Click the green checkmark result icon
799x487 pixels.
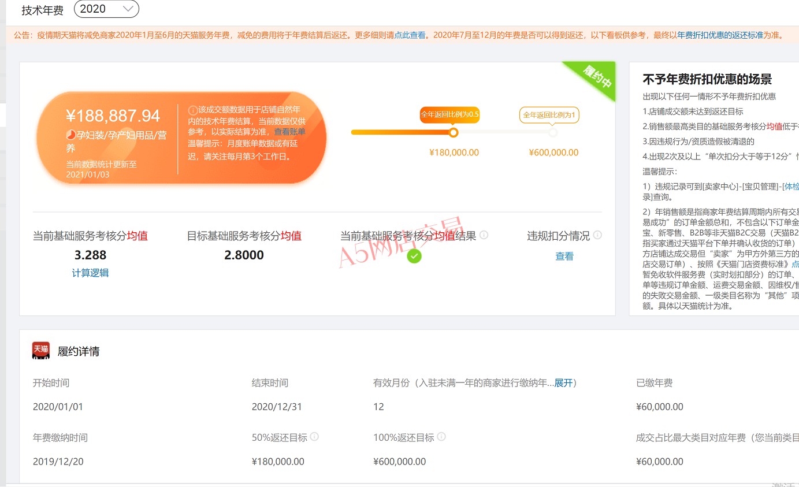click(x=414, y=256)
